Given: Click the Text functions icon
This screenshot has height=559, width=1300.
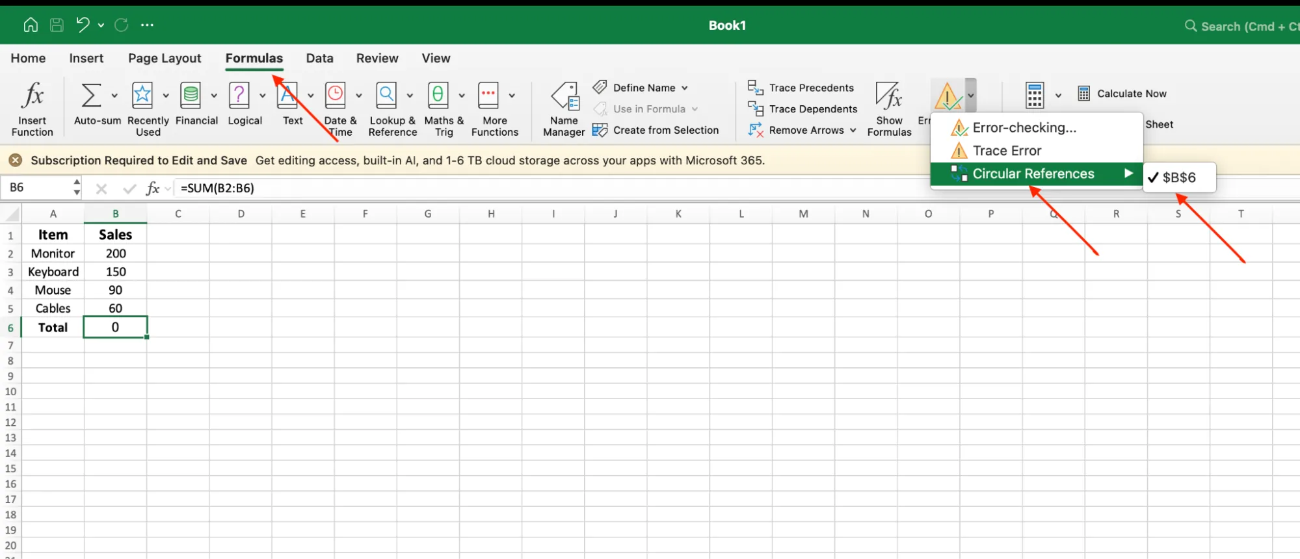Looking at the screenshot, I should coord(287,96).
